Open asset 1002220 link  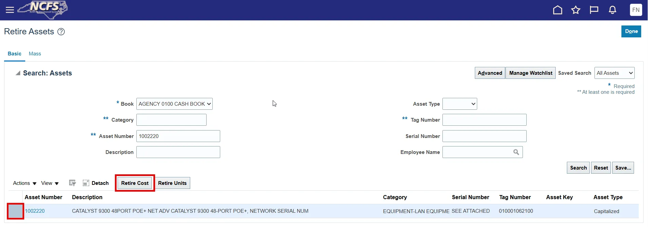point(35,211)
